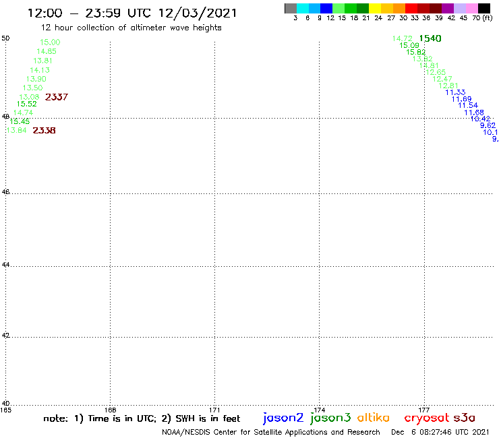499x438 pixels.
Task: Click the latitude axis label 44
Action: (5, 265)
